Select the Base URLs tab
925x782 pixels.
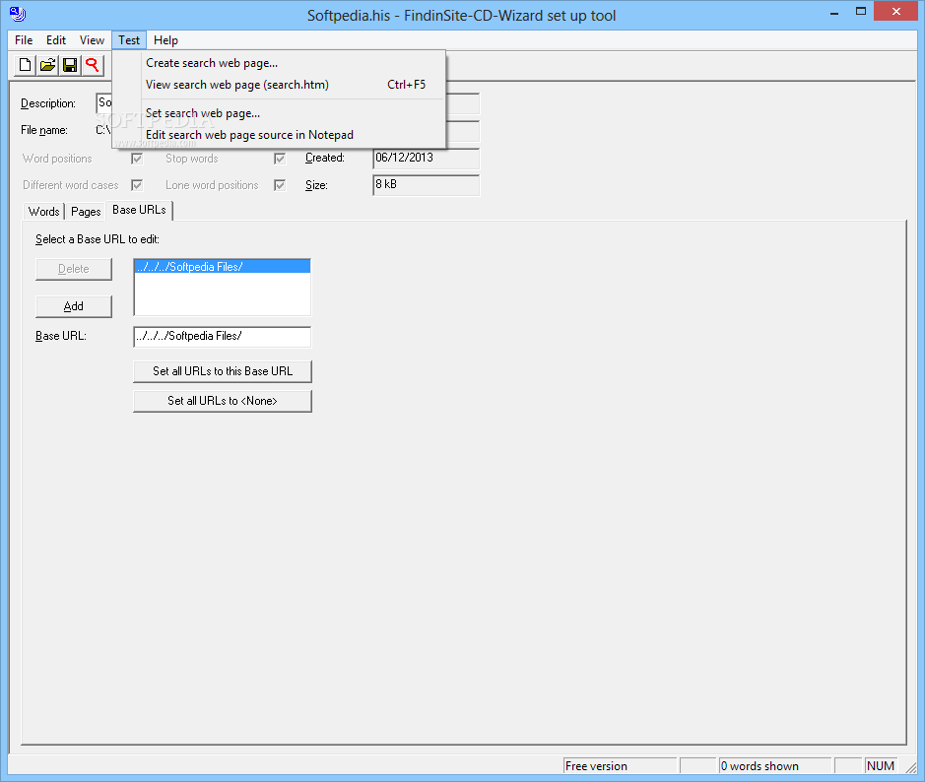pyautogui.click(x=139, y=210)
